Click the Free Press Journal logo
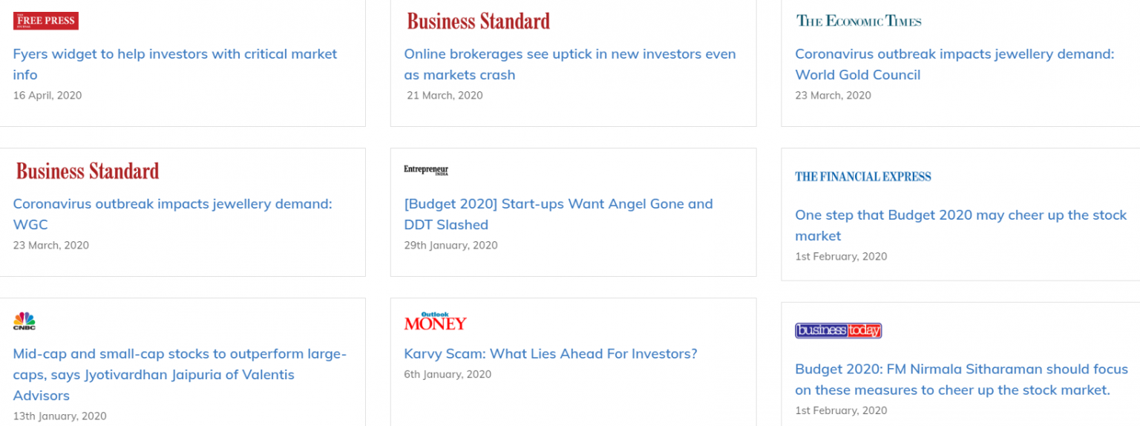The height and width of the screenshot is (426, 1140). (46, 21)
